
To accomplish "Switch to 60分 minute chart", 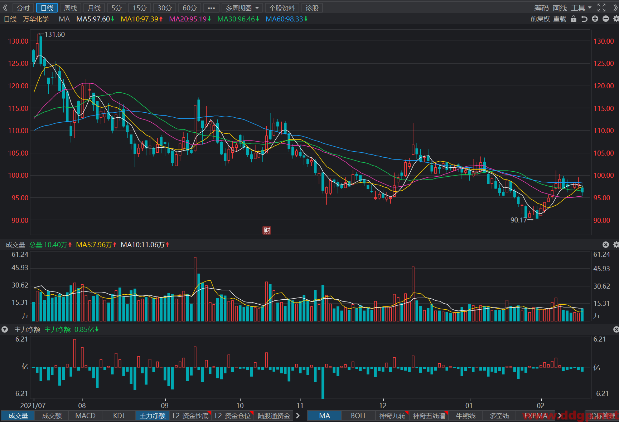I will (x=190, y=8).
